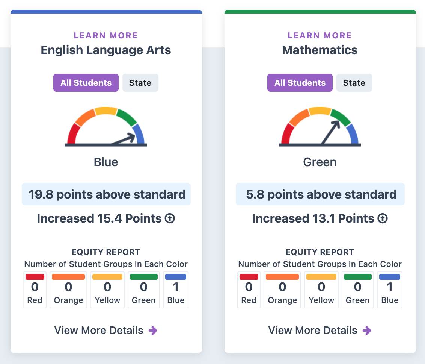View More Details for English Language Arts

pos(99,331)
